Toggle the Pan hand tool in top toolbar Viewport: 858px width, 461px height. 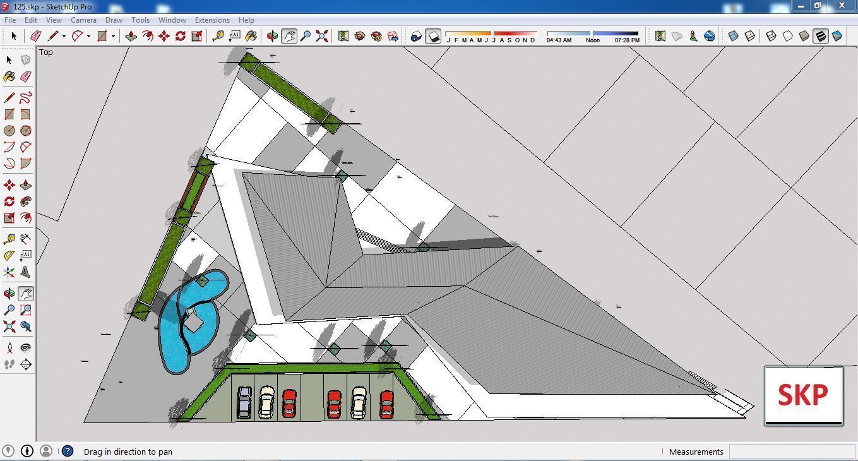pos(289,36)
